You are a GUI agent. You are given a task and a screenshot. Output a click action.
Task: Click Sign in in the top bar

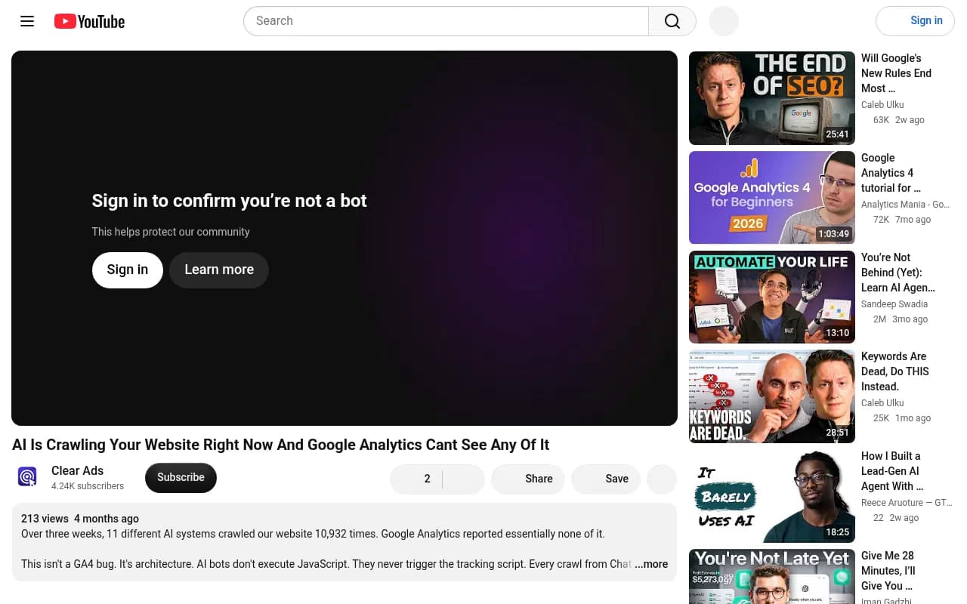915,21
